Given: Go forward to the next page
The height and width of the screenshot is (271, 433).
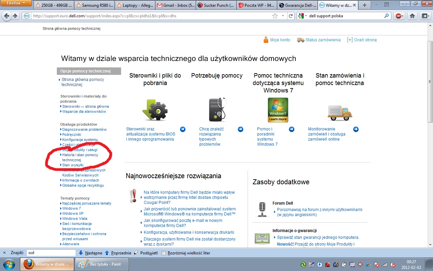Looking at the screenshot, I should 15,16.
